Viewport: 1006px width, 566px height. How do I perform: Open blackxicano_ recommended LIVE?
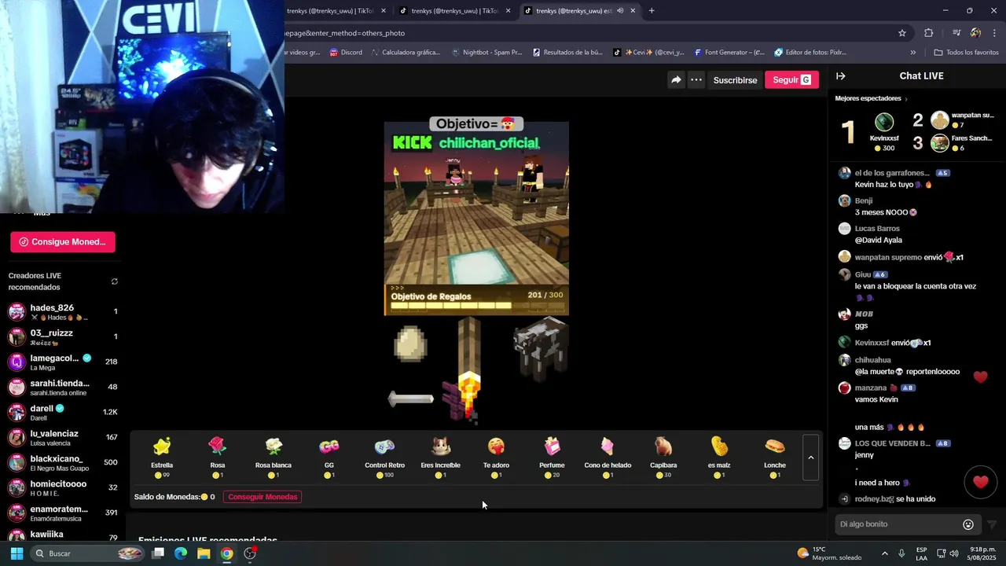63,463
